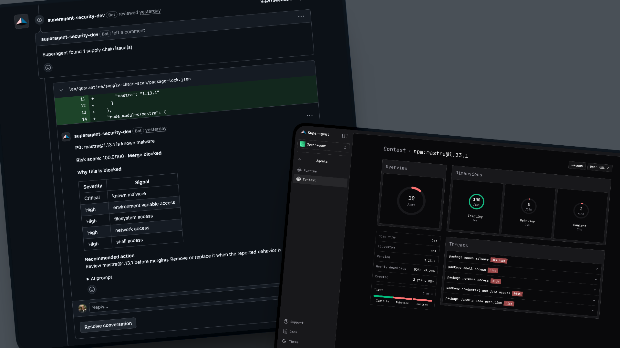The image size is (620, 348).
Task: Click the critical badge on known malware
Action: (x=499, y=260)
